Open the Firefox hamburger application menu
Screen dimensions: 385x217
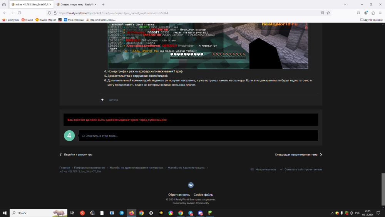tap(380, 13)
